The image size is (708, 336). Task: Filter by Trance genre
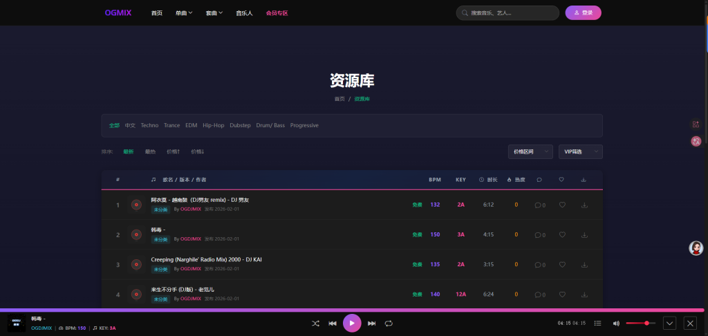[x=171, y=126]
